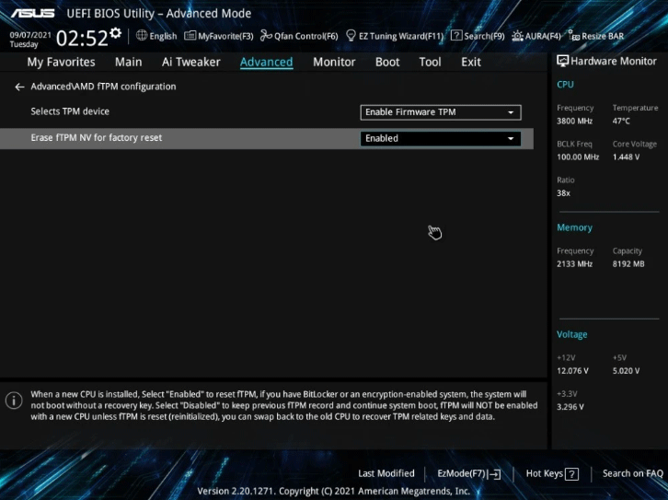Viewport: 668px width, 500px height.
Task: Click the back arrow next to Advanced\AMD fTPM
Action: pyautogui.click(x=19, y=87)
